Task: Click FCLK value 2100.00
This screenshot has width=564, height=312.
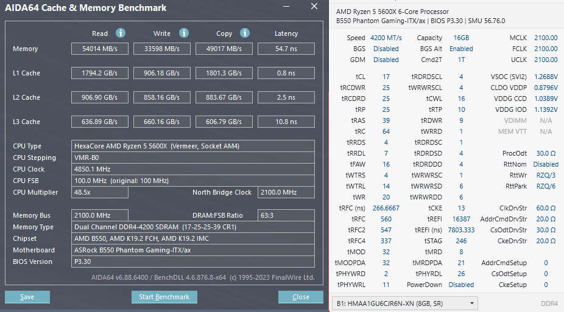Action: click(x=546, y=49)
